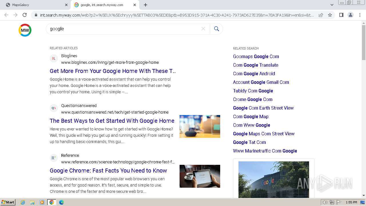Open media player from taskbar
The width and height of the screenshot is (366, 206).
[x=42, y=202]
